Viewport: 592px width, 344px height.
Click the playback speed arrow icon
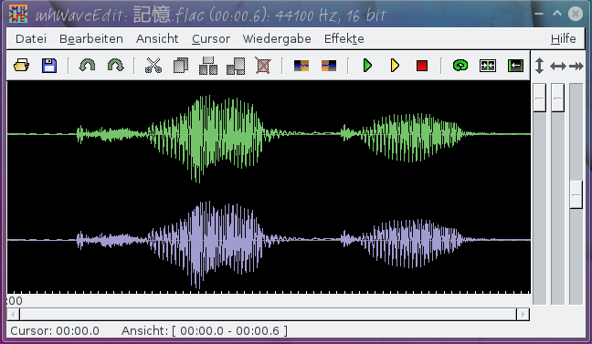[x=576, y=67]
